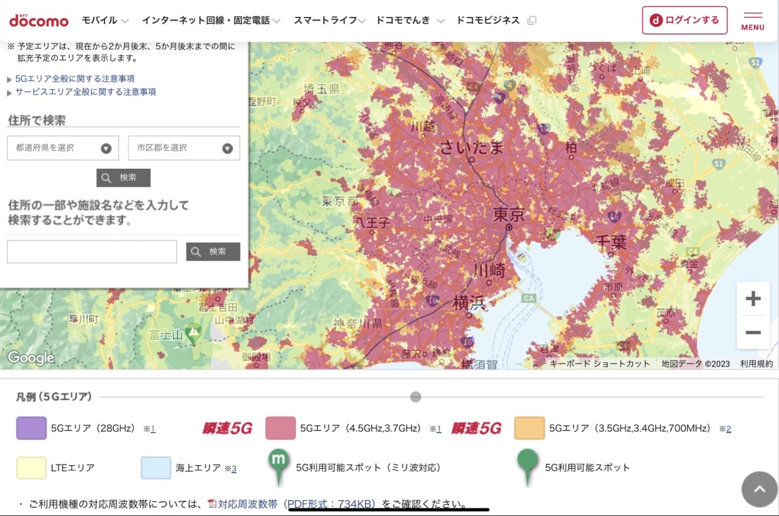779x516 pixels.
Task: Click 検索 button beside the text field
Action: tap(213, 252)
